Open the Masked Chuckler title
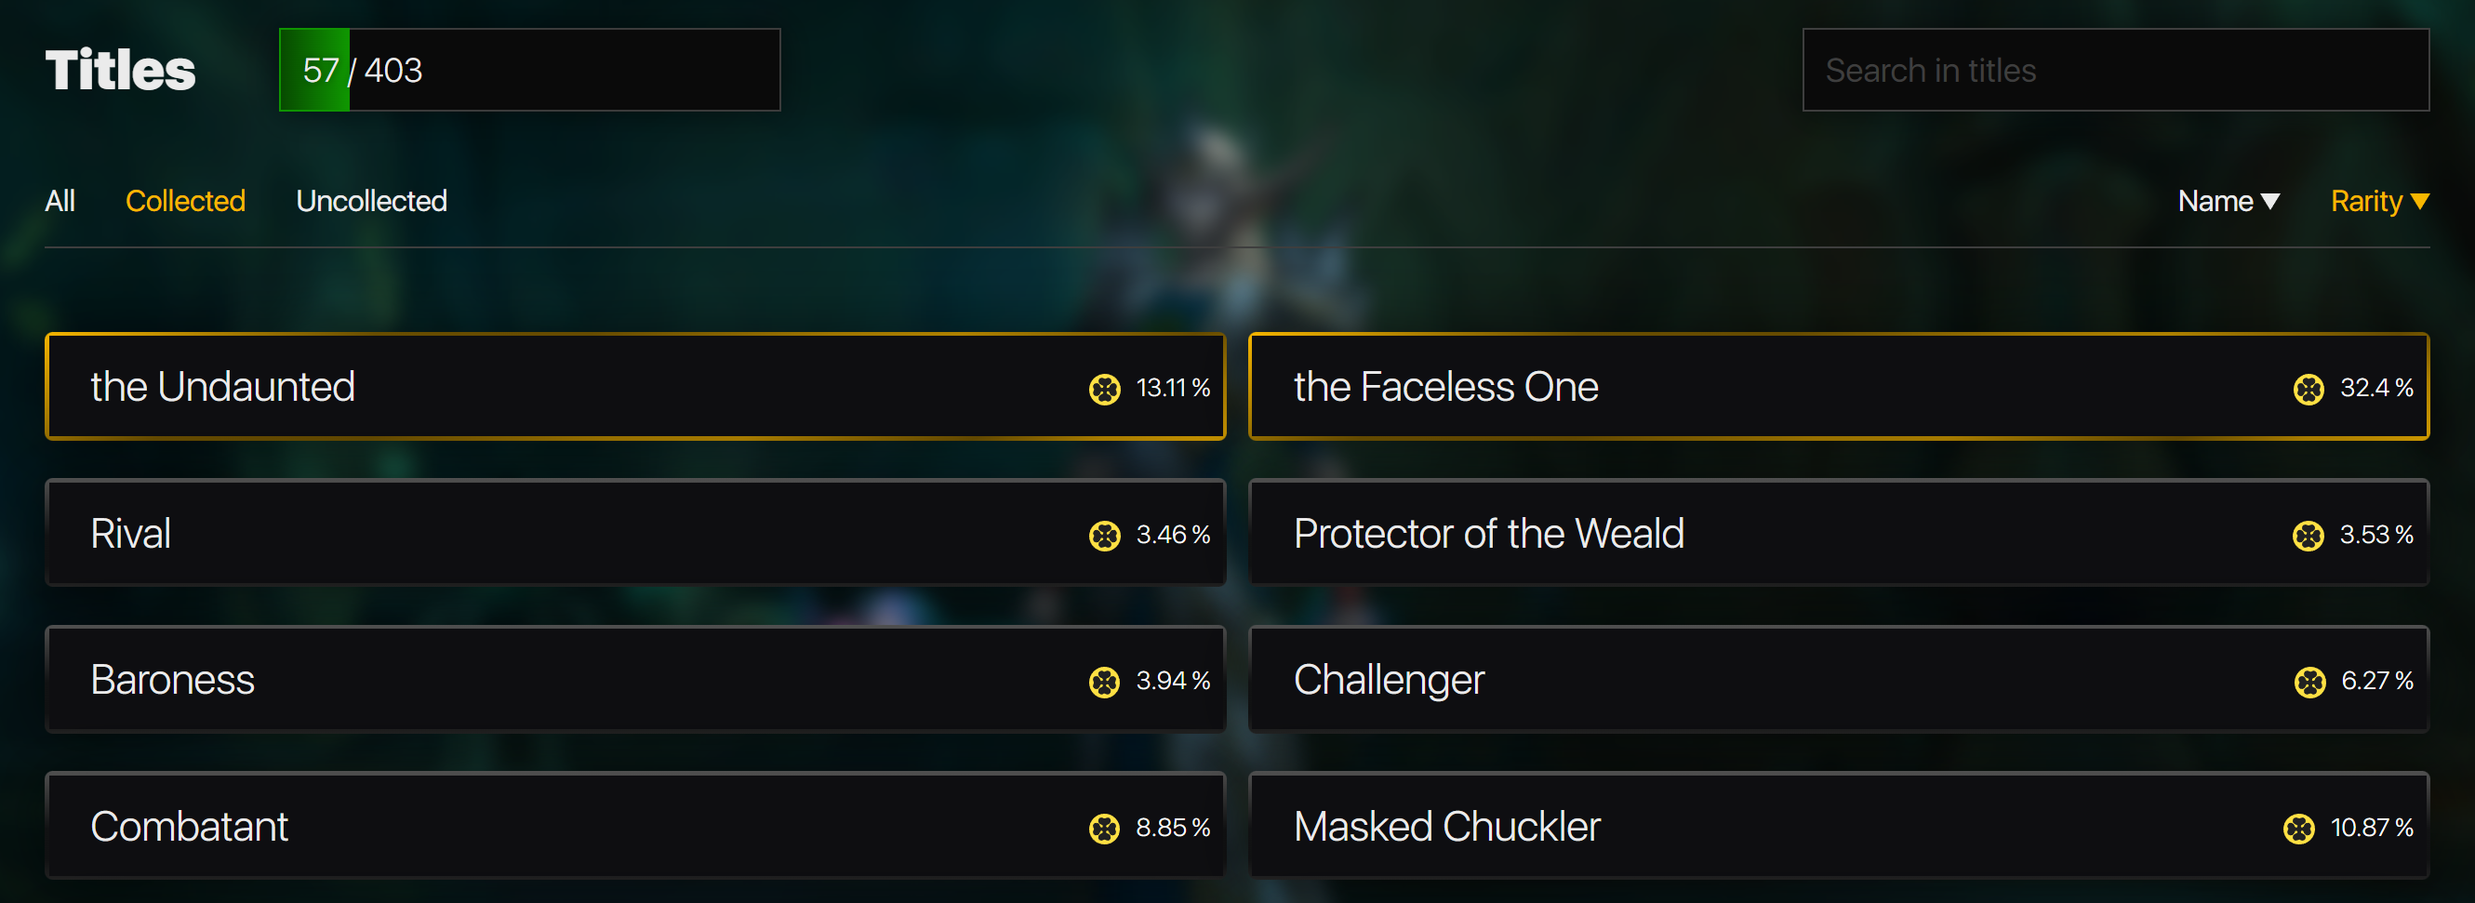This screenshot has width=2475, height=903. [1838, 825]
